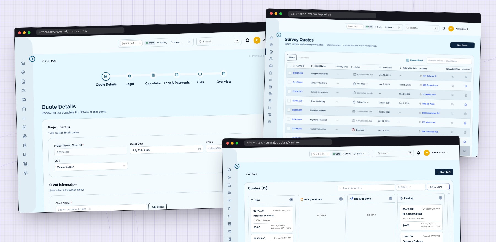Viewport: 496px width, 242px height.
Task: Open the Filters button in Survey Quotes
Action: 292,57
